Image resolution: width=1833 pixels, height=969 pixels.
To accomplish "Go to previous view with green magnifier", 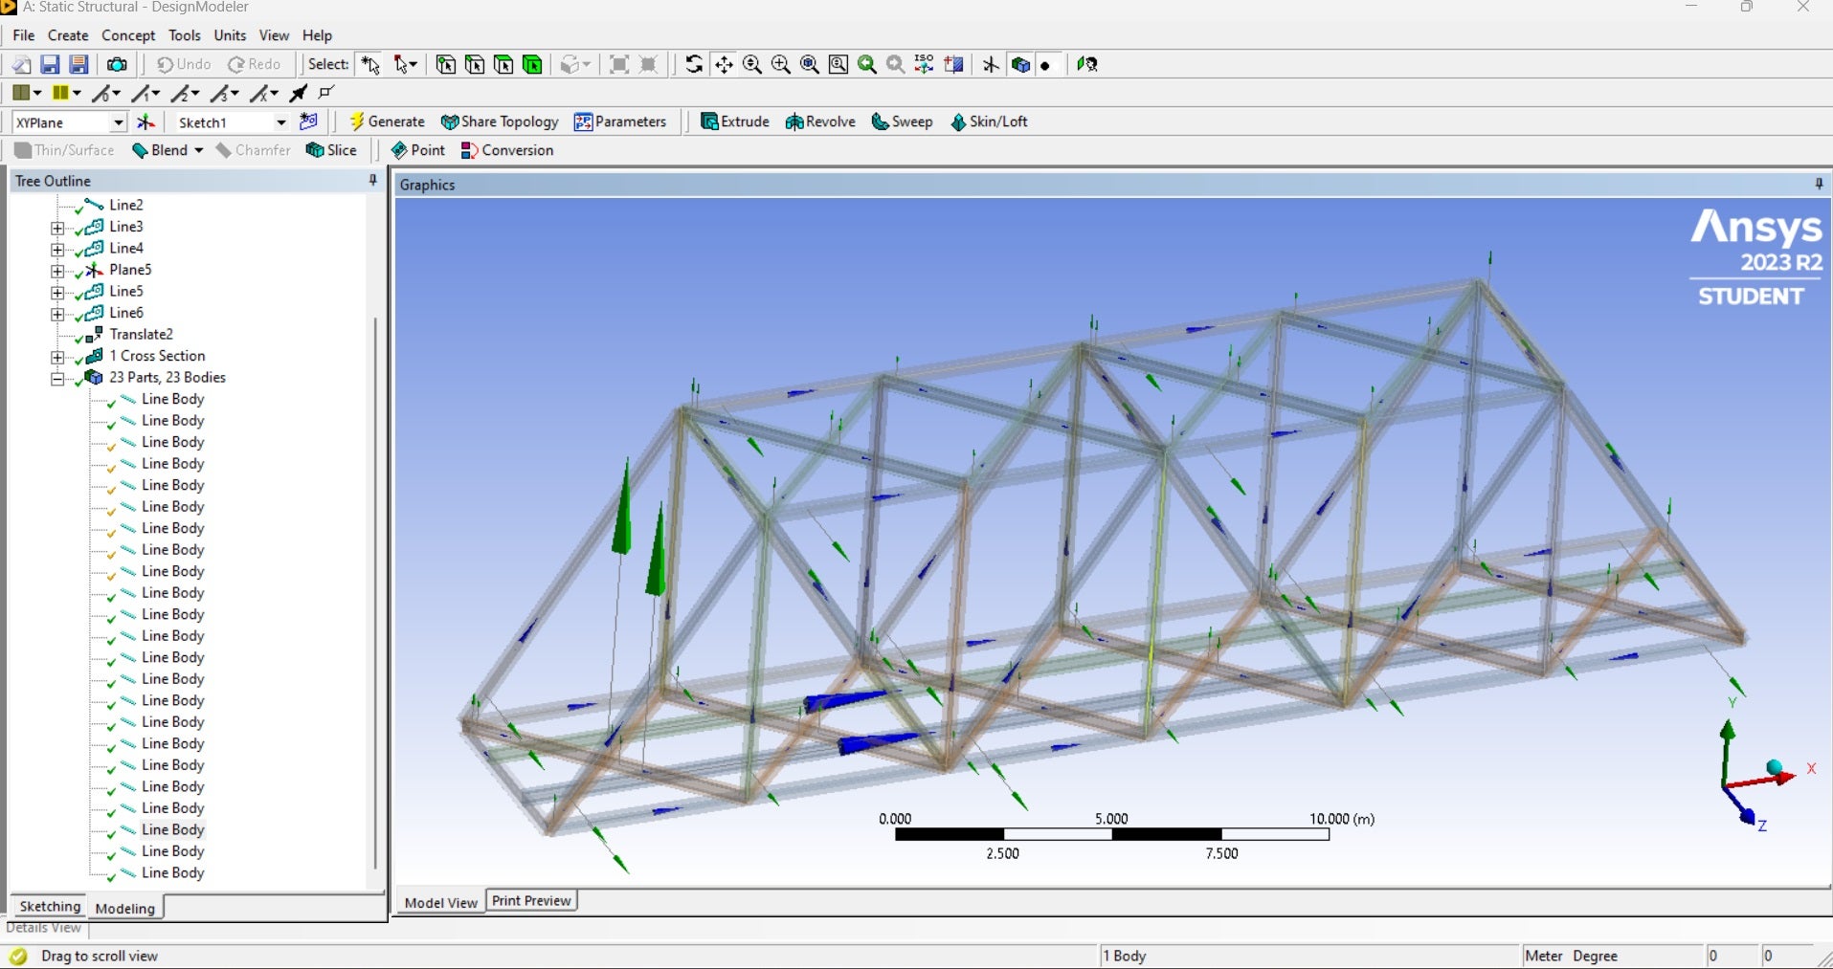I will [x=867, y=64].
